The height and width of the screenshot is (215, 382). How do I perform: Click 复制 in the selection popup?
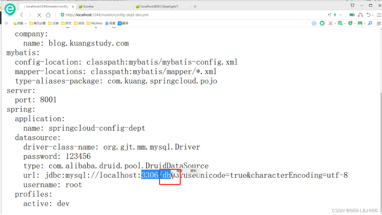pyautogui.click(x=193, y=171)
